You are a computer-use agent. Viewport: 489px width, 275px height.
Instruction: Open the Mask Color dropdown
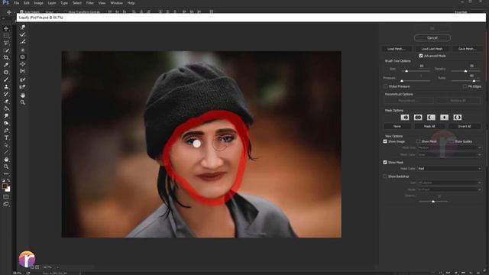pyautogui.click(x=449, y=168)
